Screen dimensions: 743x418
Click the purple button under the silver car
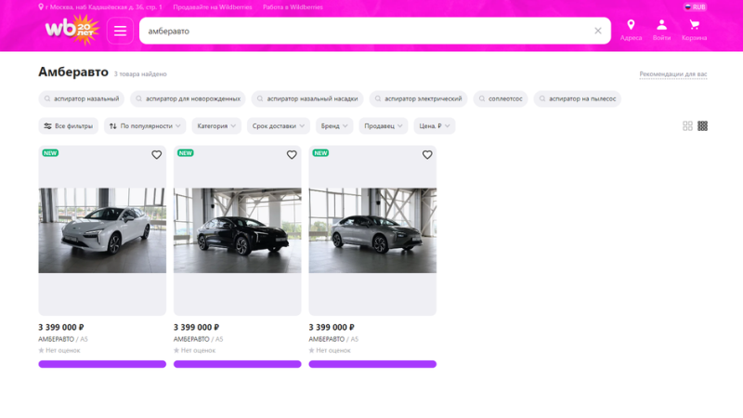(x=372, y=364)
